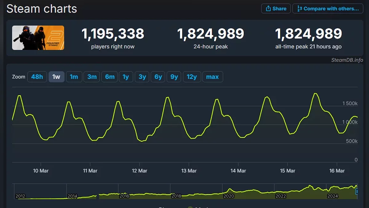Click the 500k axis value
The height and width of the screenshot is (208, 369).
click(x=352, y=141)
